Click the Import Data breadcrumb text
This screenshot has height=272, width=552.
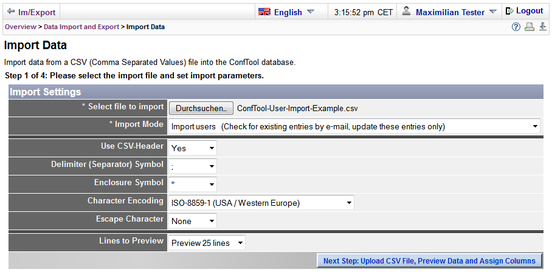(x=145, y=27)
